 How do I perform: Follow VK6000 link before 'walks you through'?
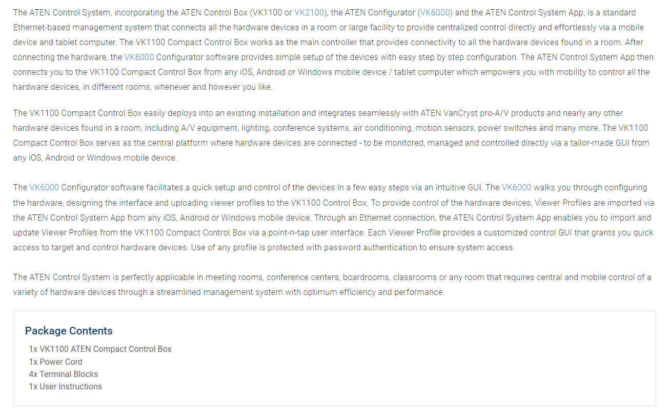click(x=516, y=188)
